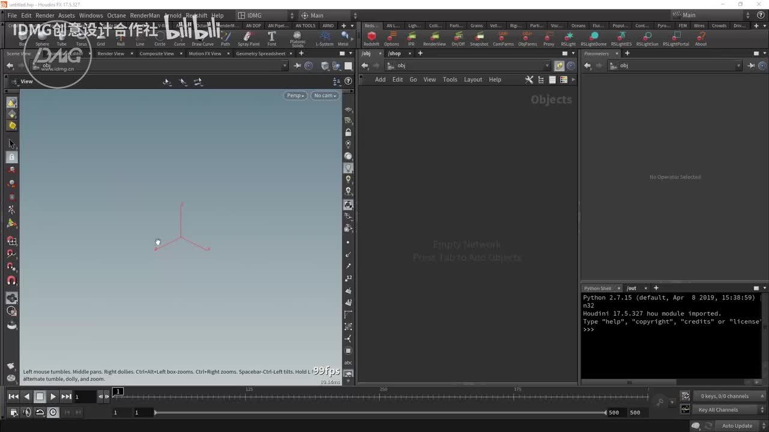Toggle the viewport lock camera icon
This screenshot has height=432, width=769.
coord(348,132)
